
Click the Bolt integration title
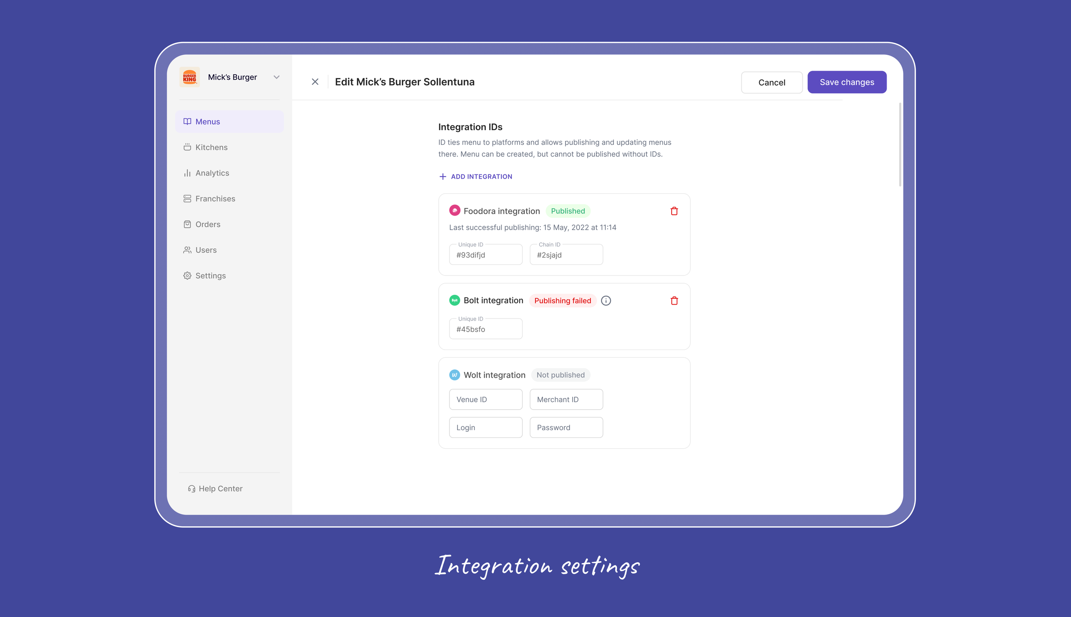493,300
